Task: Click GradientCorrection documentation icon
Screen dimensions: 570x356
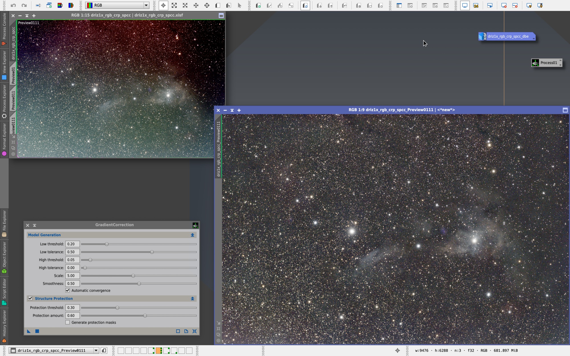Action: [x=186, y=331]
